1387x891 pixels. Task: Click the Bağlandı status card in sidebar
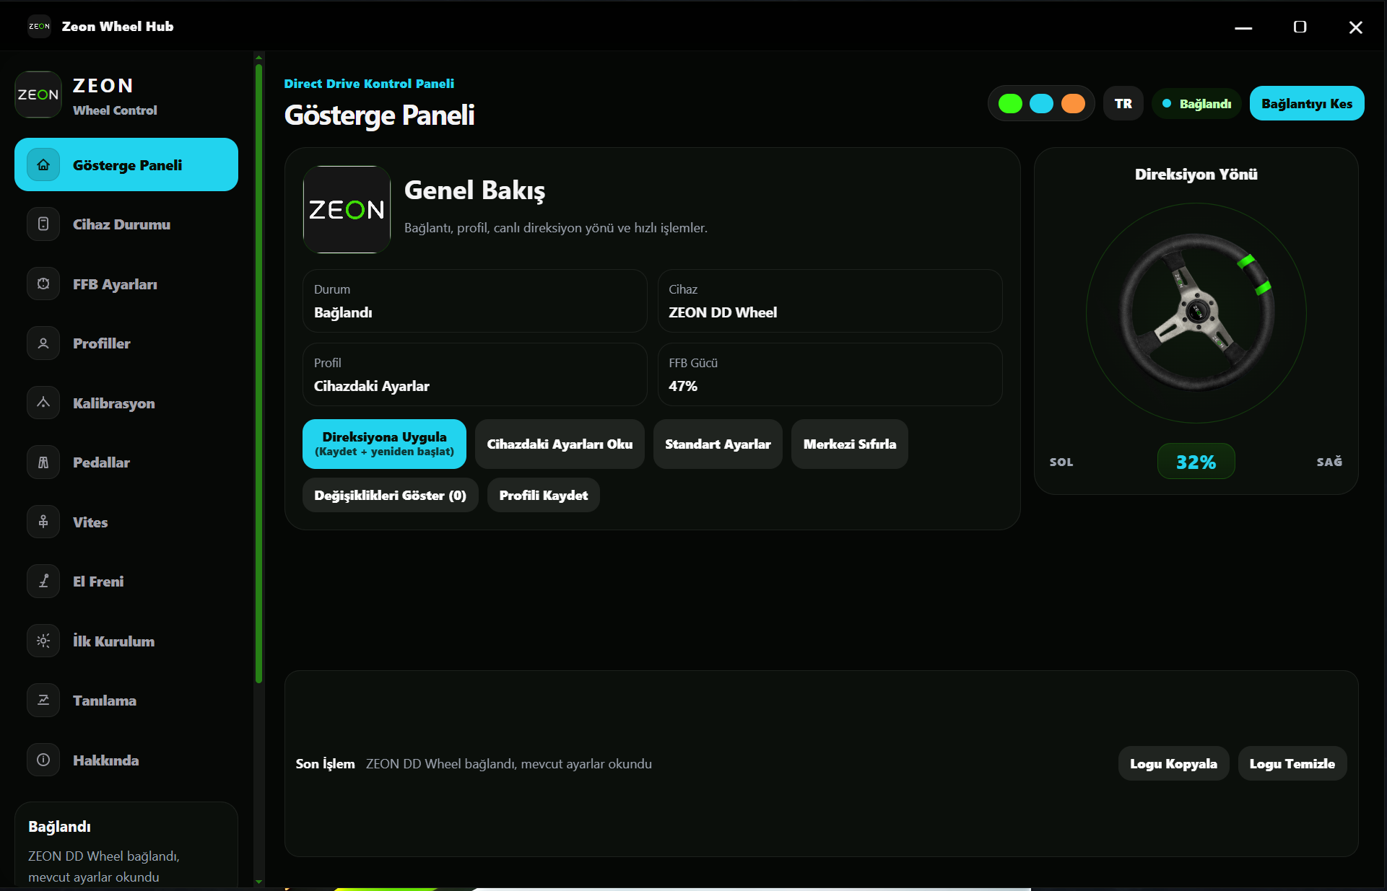tap(126, 846)
